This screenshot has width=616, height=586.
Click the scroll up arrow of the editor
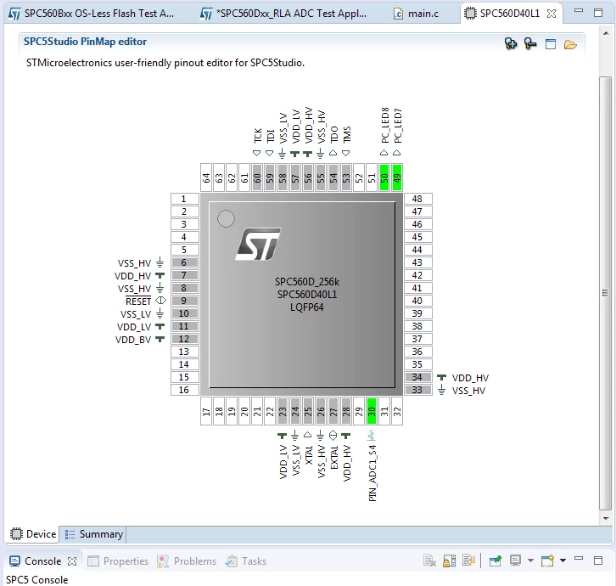606,33
